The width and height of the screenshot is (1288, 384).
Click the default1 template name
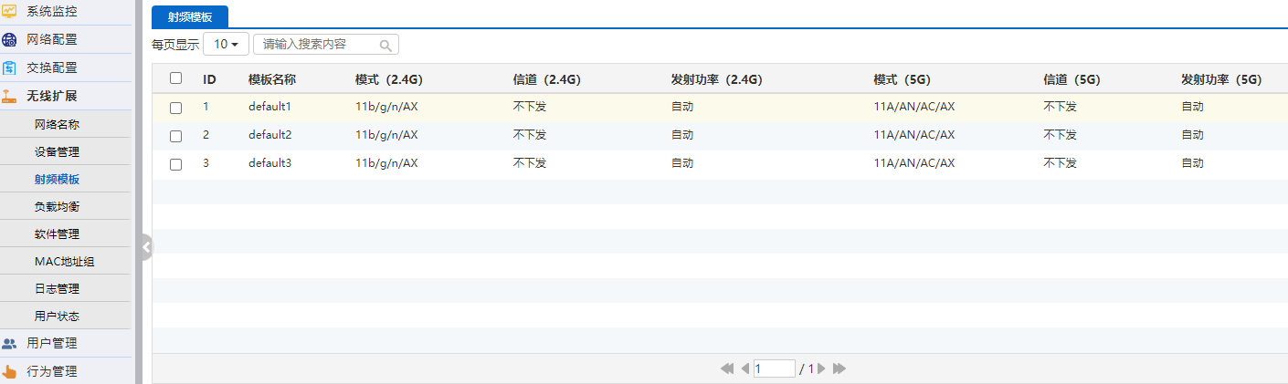(x=270, y=107)
